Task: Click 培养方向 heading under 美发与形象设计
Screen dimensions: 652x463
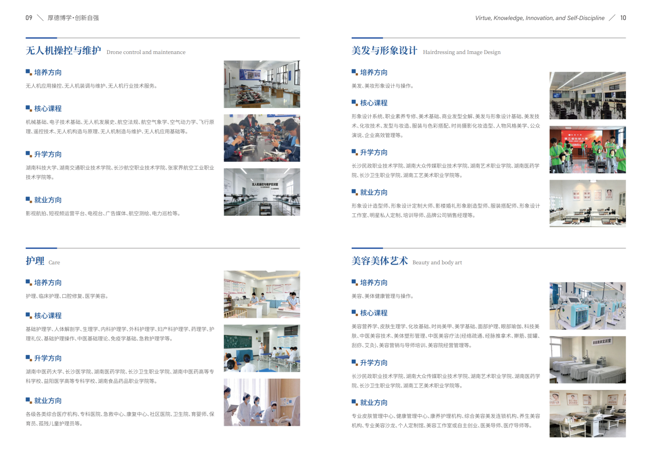Action: [373, 73]
